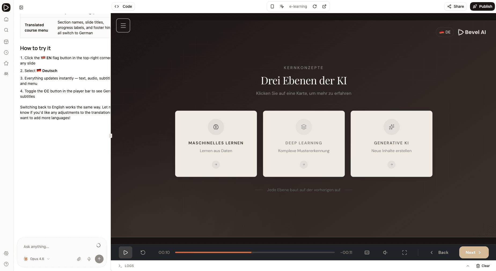The width and height of the screenshot is (496, 271).
Task: Select the mobile preview icon
Action: [273, 6]
